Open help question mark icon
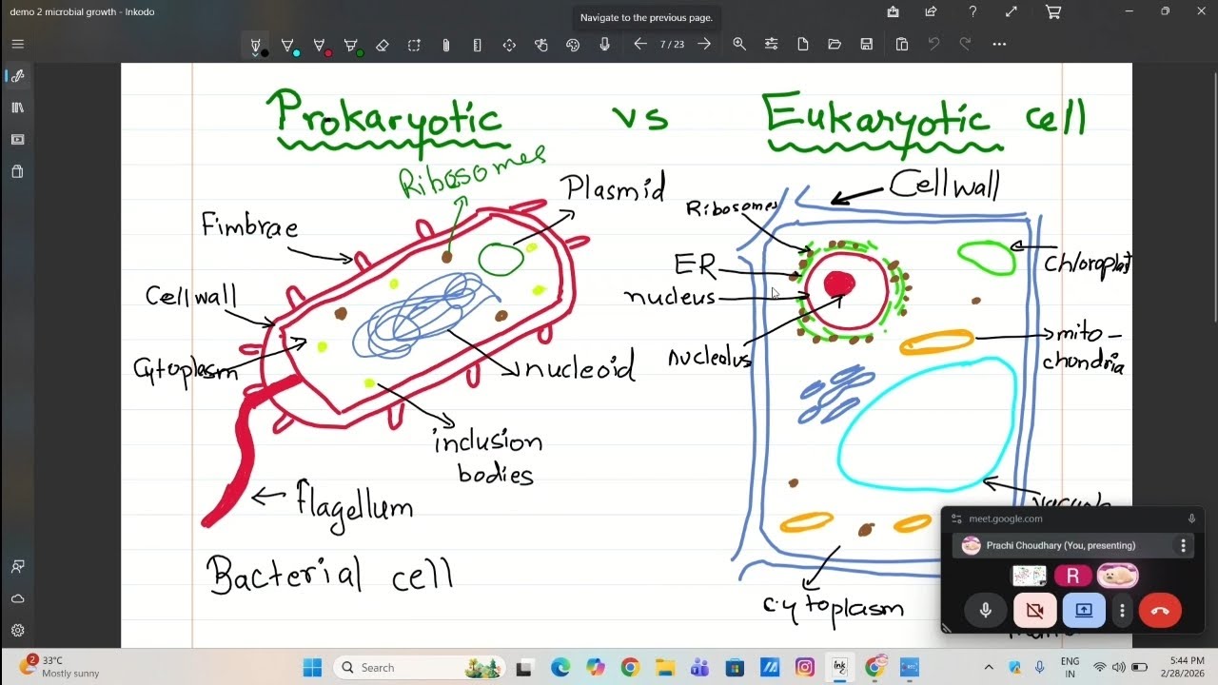 coord(972,11)
